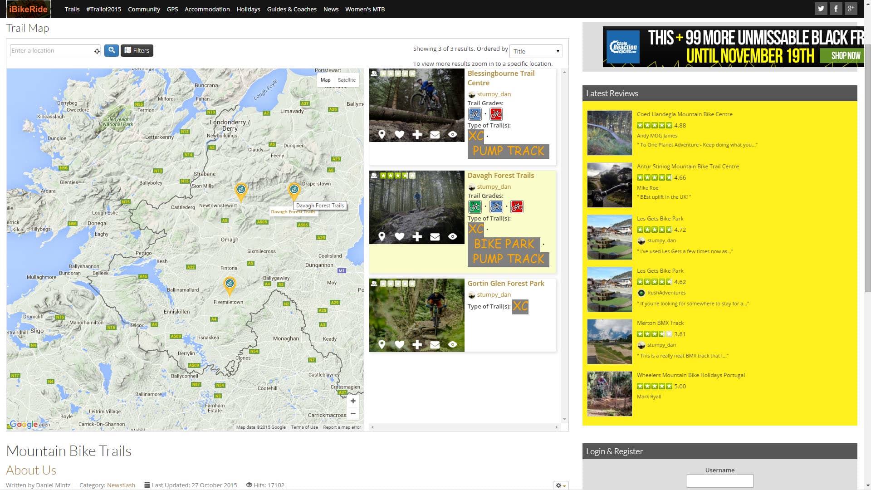Open the Title ordering dropdown
The image size is (871, 490).
pos(536,51)
